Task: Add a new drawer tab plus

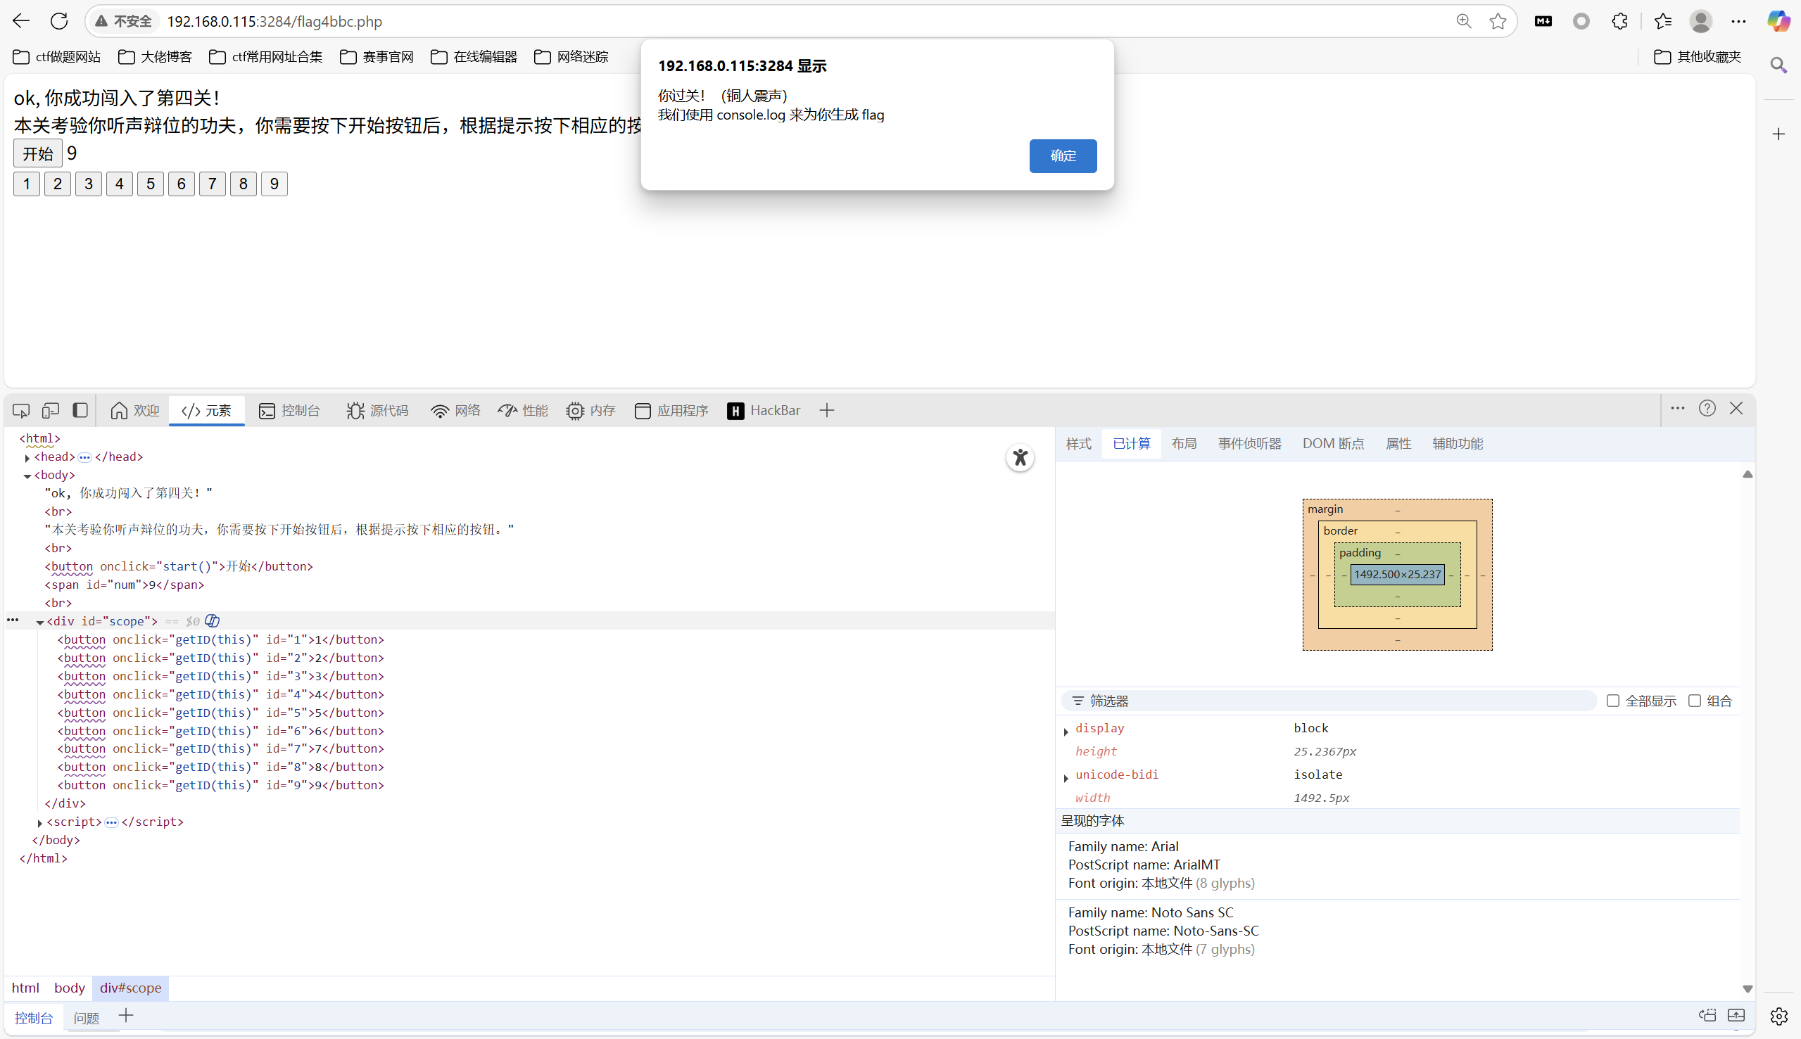Action: 126,1016
